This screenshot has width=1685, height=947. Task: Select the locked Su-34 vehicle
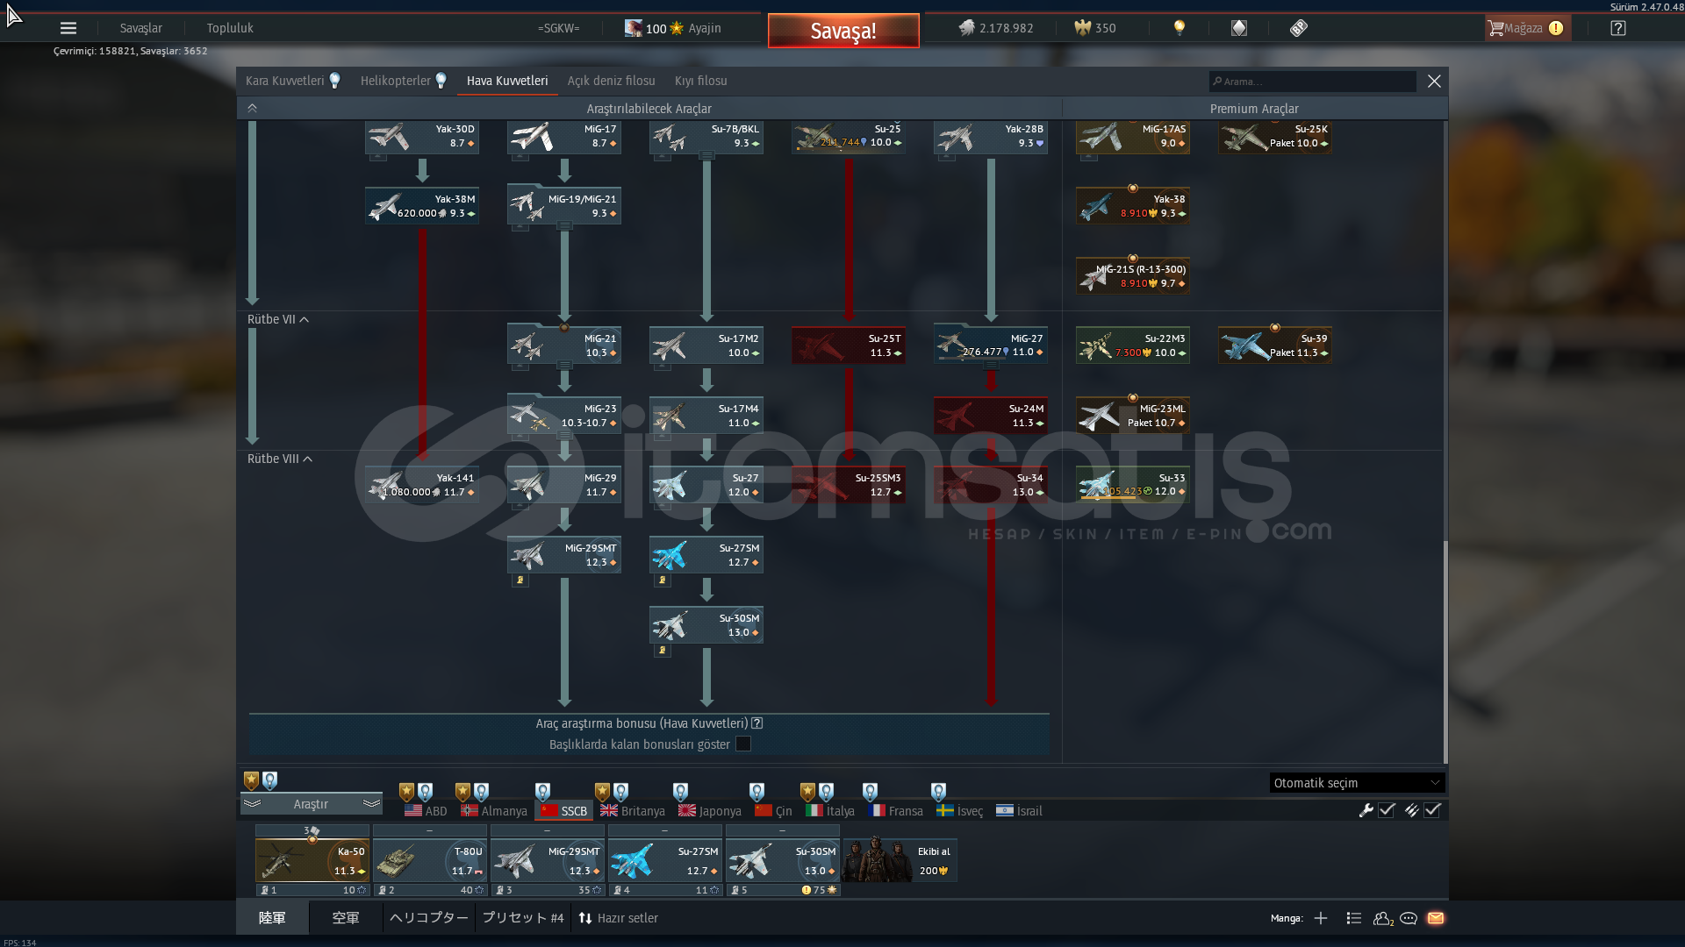(x=991, y=485)
